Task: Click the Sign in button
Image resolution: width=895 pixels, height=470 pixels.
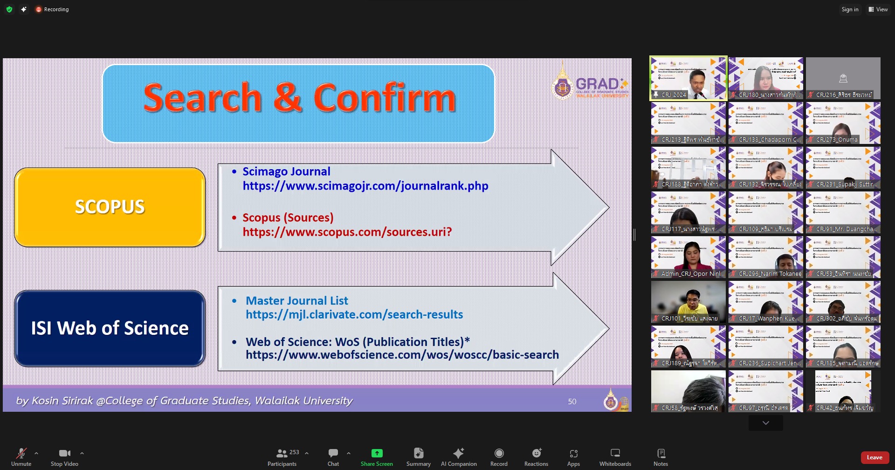Action: point(850,9)
